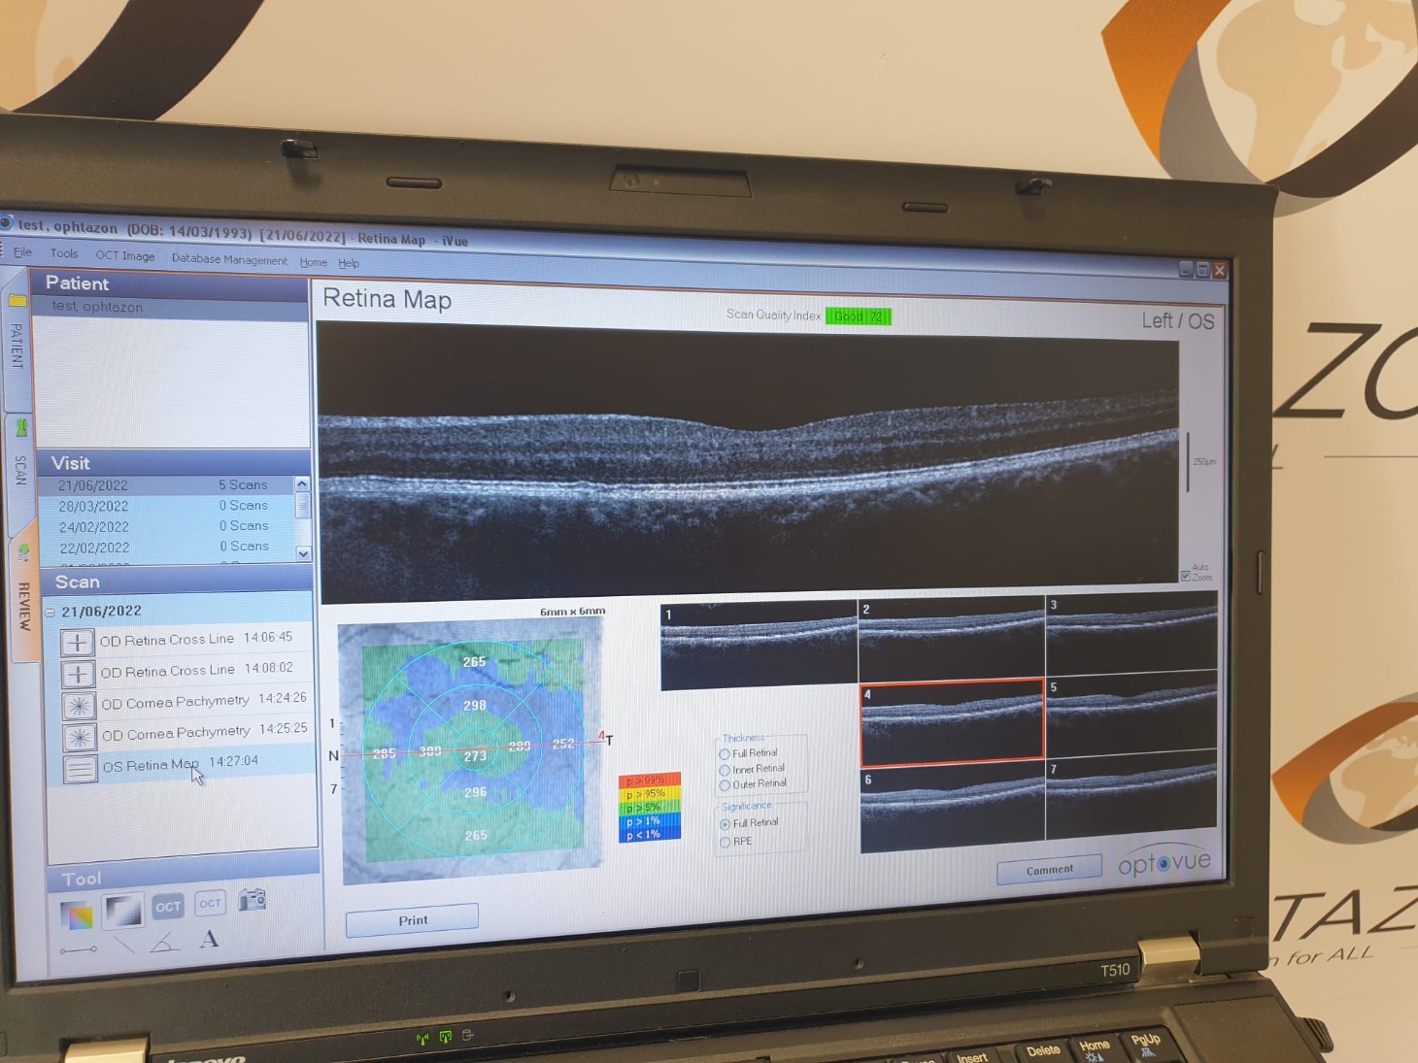Viewport: 1418px width, 1063px height.
Task: Click the outlined light OCT tool button
Action: [210, 904]
